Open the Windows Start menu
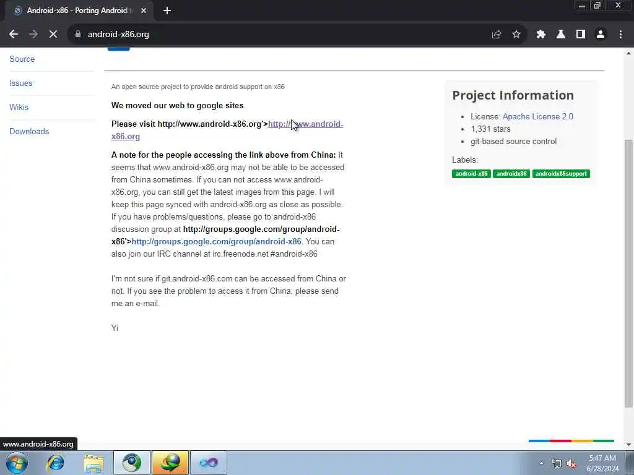634x475 pixels. pyautogui.click(x=17, y=463)
